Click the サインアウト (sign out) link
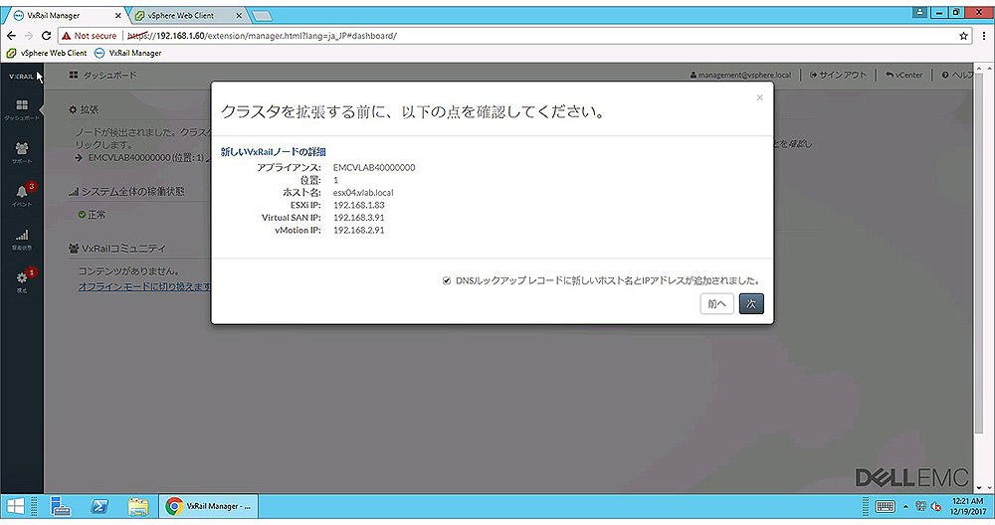 click(838, 75)
